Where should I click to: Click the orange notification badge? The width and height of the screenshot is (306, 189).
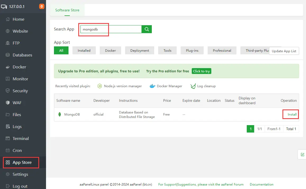(x=42, y=6)
